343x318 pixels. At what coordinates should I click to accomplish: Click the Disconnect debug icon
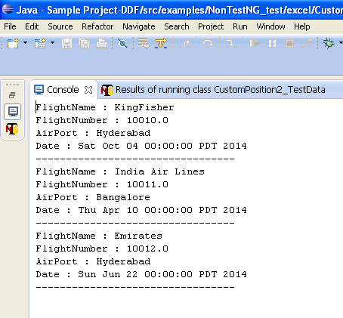[307, 43]
